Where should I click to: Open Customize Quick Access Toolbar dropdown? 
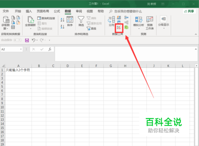(49, 40)
